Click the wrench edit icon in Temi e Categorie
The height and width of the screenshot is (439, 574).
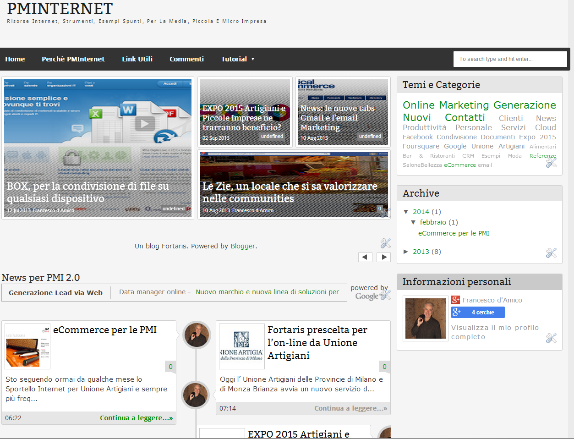551,162
